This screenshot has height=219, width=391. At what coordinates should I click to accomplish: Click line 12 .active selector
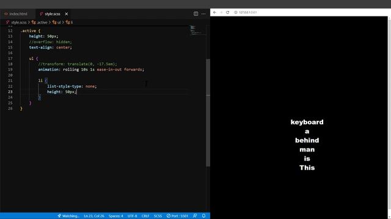click(x=30, y=31)
